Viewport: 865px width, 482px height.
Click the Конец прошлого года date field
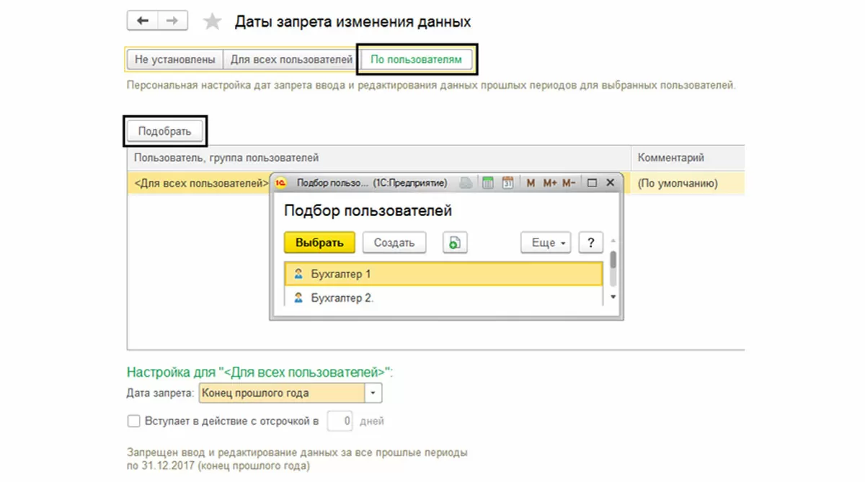click(282, 393)
